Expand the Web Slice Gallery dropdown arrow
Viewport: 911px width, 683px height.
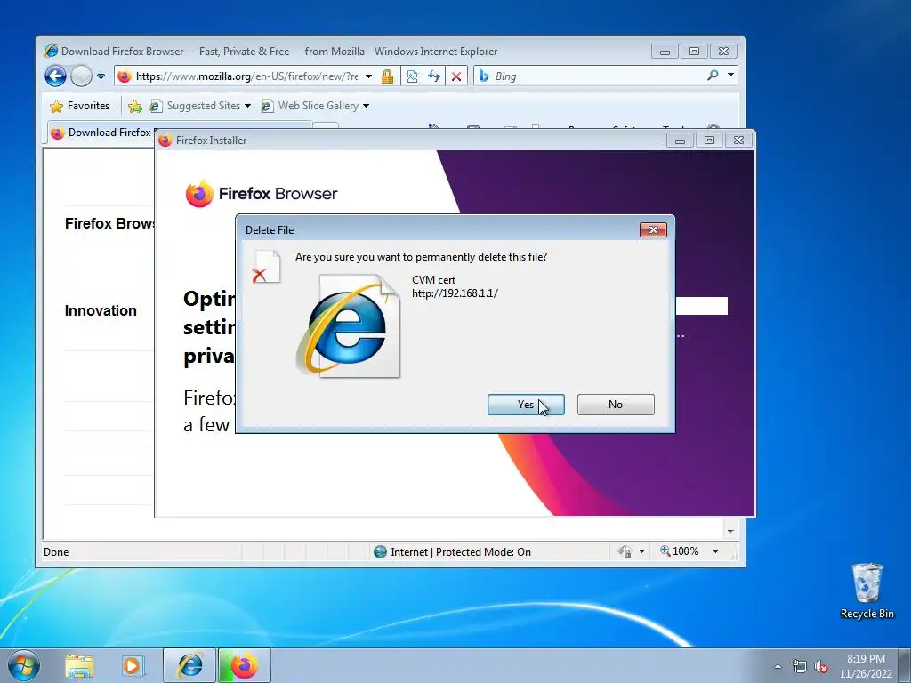coord(366,106)
